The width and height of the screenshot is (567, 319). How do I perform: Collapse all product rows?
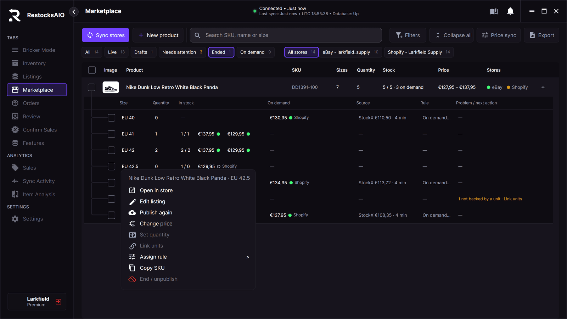451,35
